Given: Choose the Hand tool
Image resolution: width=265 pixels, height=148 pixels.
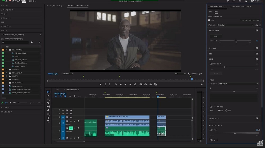Looking at the screenshot, I should (x=48, y=118).
